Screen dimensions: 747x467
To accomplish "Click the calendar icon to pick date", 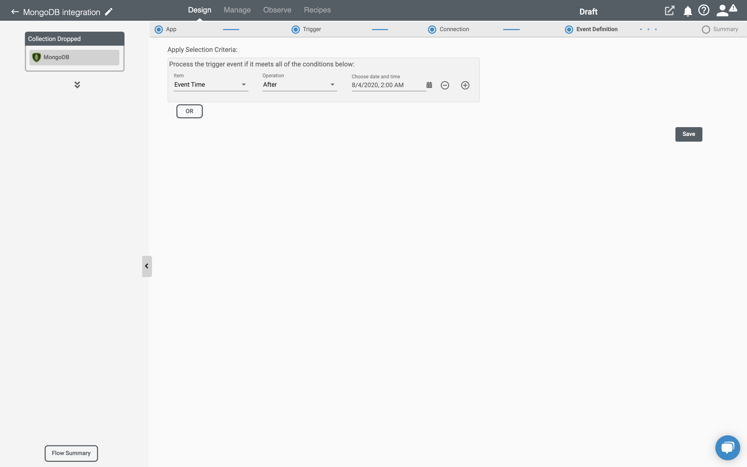I will [429, 85].
